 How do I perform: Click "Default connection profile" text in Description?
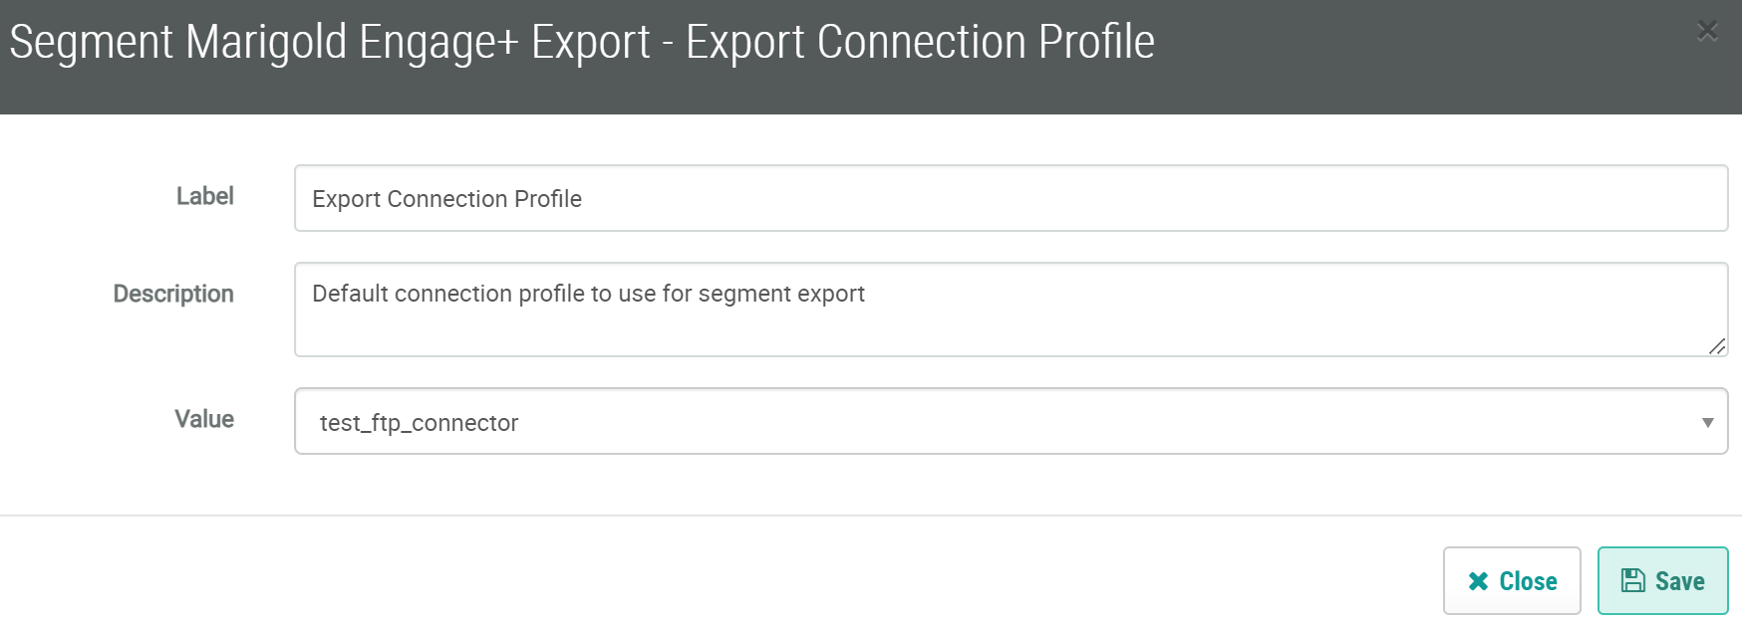(x=448, y=295)
